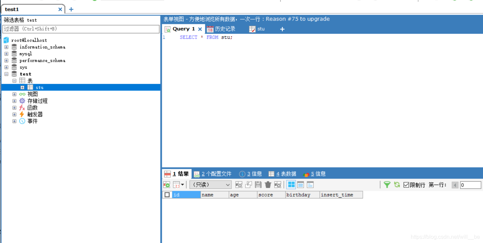Screen dimensions: 483x243
Task: Click the 视图 views glasses icon
Action: click(x=22, y=94)
